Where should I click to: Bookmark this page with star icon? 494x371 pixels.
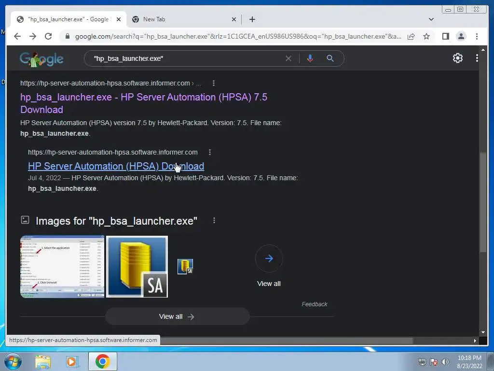tap(426, 36)
